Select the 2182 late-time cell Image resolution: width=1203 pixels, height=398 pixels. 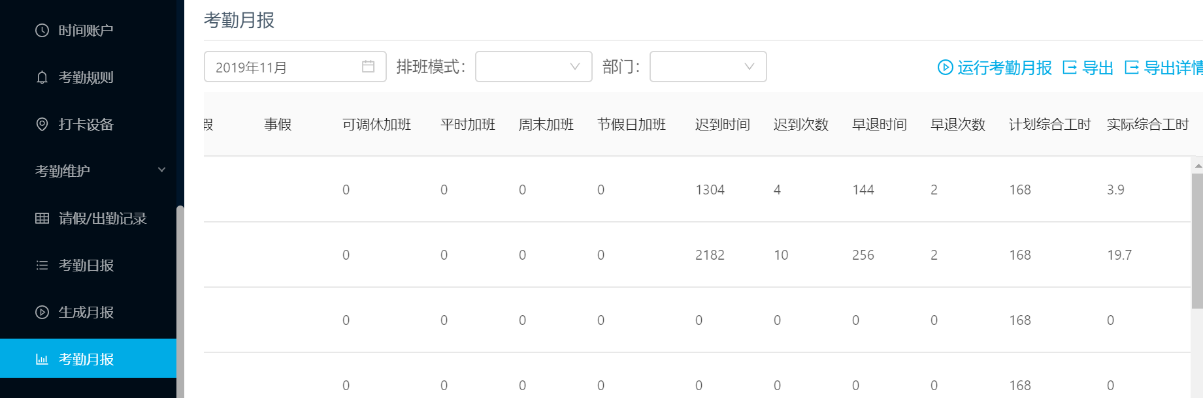pos(710,255)
